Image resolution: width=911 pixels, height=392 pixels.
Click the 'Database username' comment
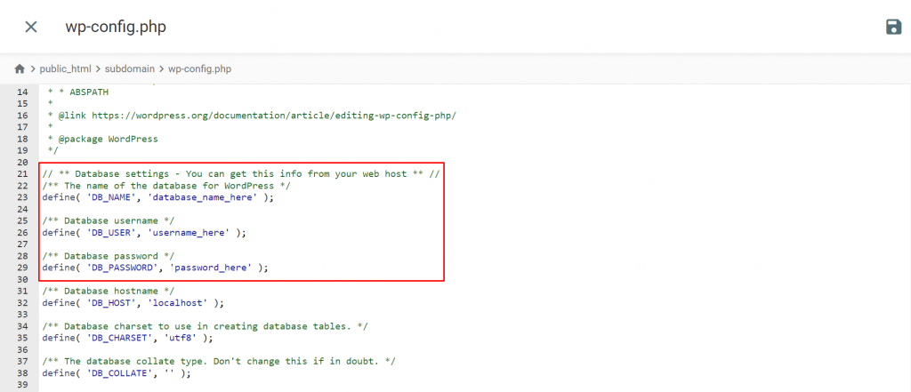[x=108, y=220]
